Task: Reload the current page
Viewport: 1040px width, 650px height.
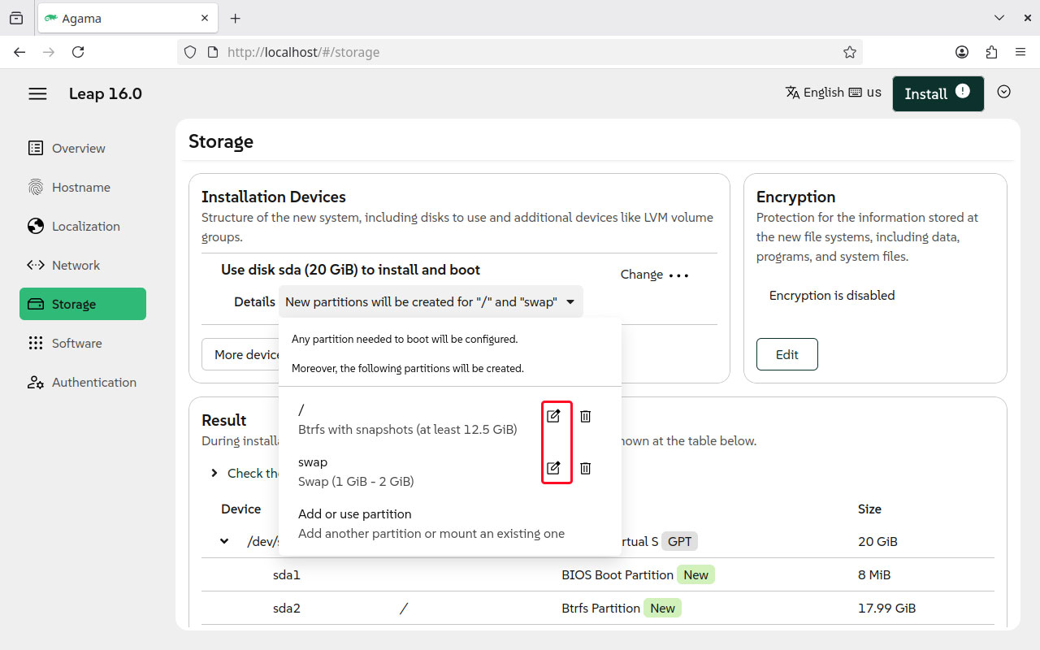Action: tap(78, 52)
